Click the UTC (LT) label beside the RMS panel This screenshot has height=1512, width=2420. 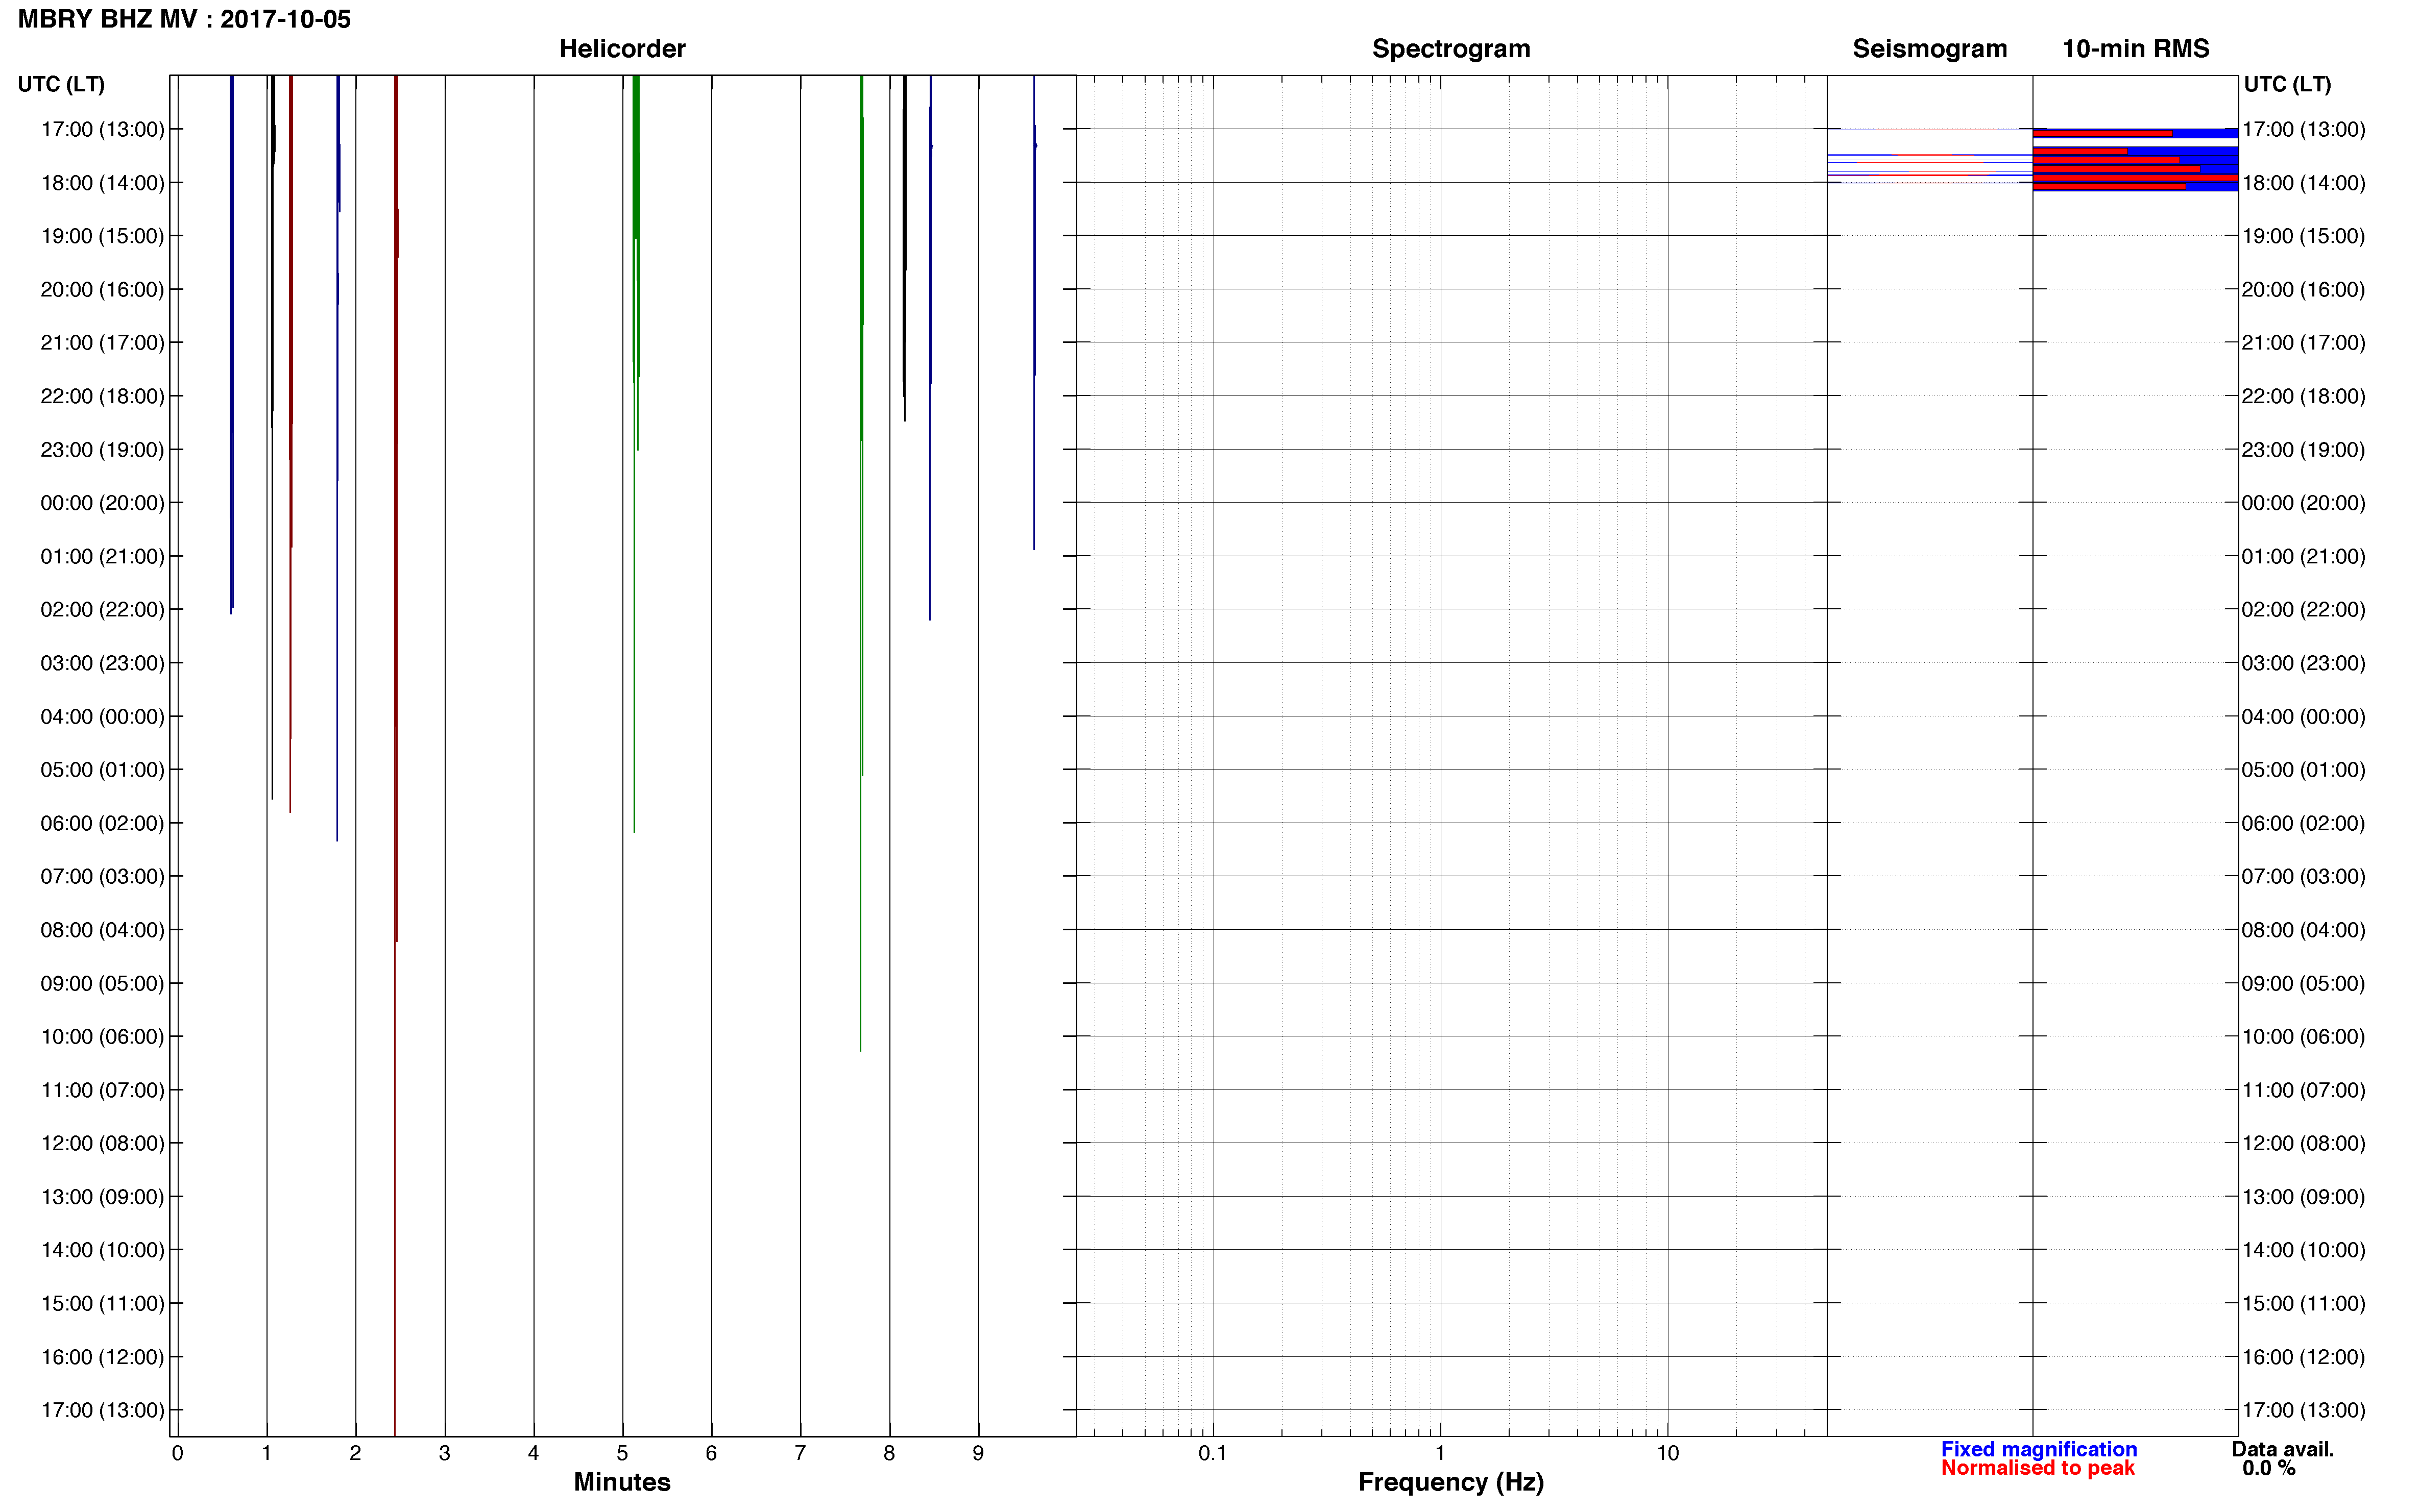point(2287,84)
